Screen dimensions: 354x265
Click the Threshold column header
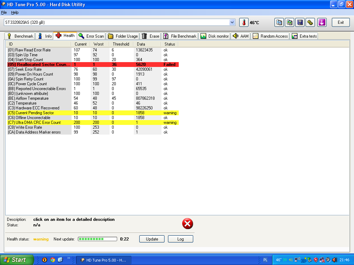pos(121,44)
